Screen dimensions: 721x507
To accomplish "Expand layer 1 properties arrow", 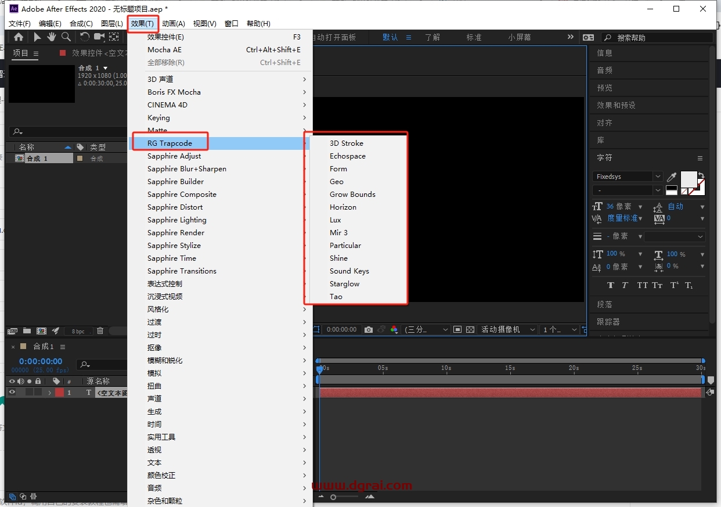I will 50,393.
